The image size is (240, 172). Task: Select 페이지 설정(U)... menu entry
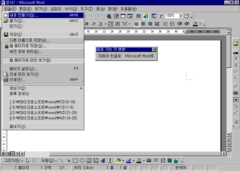(x=43, y=69)
